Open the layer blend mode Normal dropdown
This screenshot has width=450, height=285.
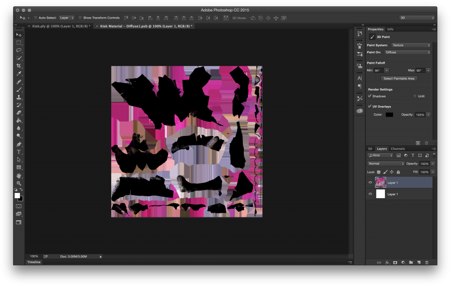pyautogui.click(x=385, y=163)
